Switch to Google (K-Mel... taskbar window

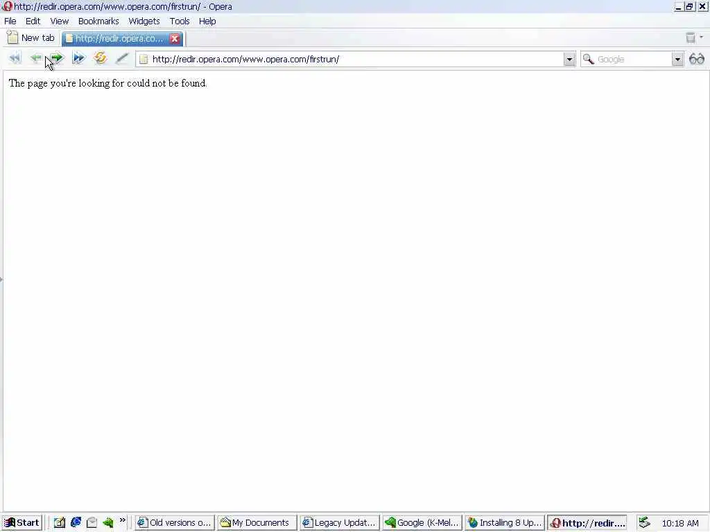(422, 523)
